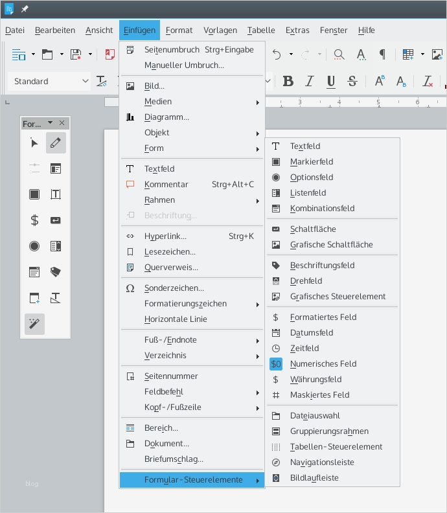The image size is (447, 513).
Task: Choose Sonderzeichen… in the Einfügen menu
Action: 174,288
